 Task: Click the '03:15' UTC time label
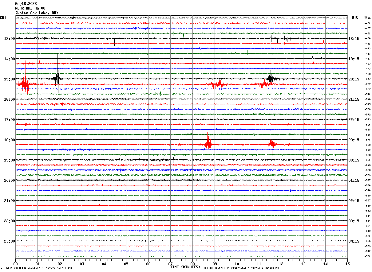pyautogui.click(x=354, y=221)
